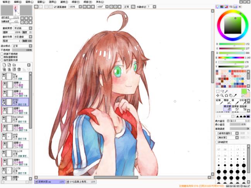Toggle the selection edge checkbox in toolbar
Image resolution: width=251 pixels, height=188 pixels.
coord(55,7)
